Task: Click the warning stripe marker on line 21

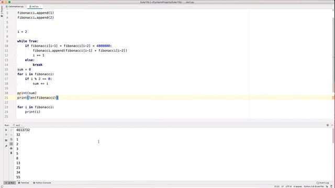Action: (x=333, y=98)
